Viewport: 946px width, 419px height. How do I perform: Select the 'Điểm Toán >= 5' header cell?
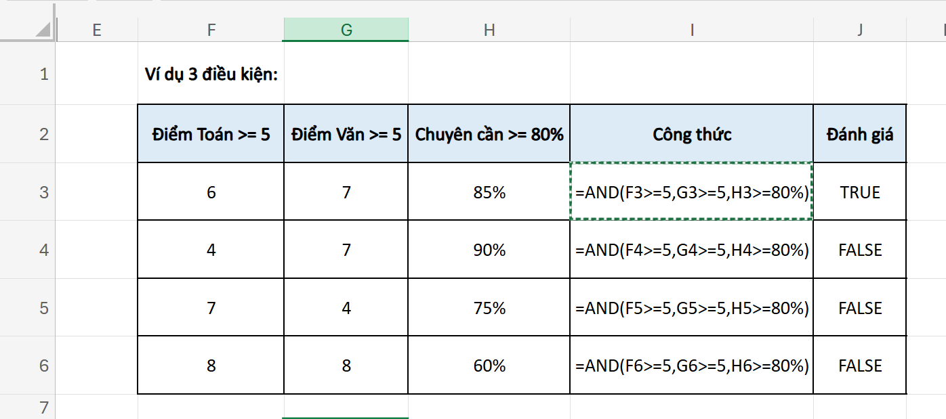(211, 134)
